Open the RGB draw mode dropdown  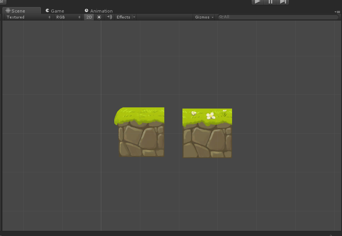tap(67, 17)
